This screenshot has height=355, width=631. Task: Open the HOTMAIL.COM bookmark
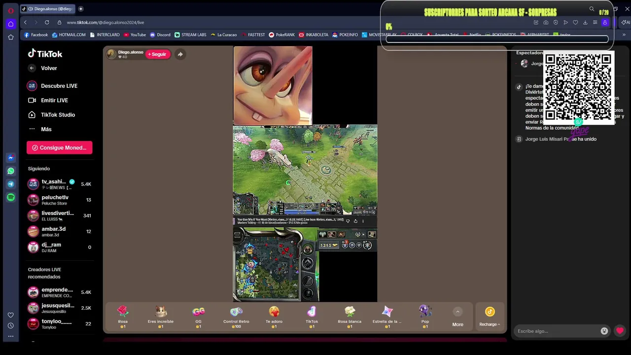pos(69,35)
